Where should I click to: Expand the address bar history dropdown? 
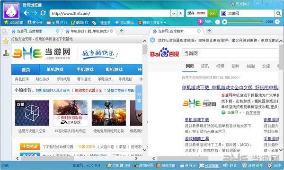(x=174, y=13)
